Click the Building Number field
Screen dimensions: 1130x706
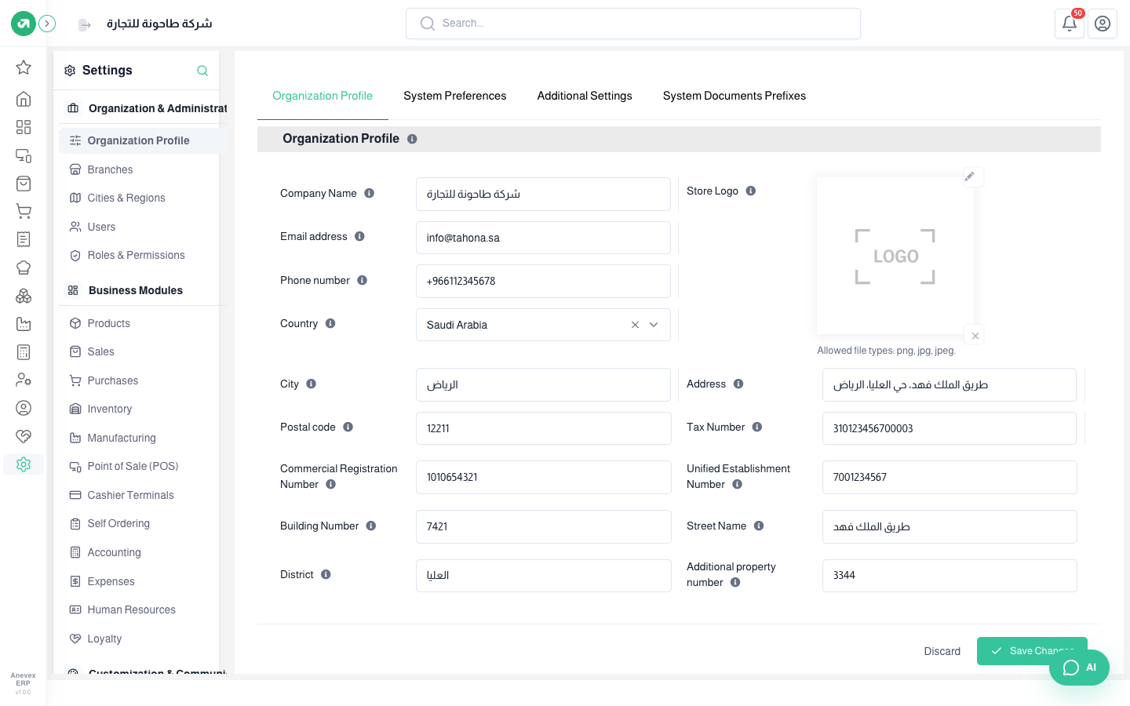click(543, 526)
